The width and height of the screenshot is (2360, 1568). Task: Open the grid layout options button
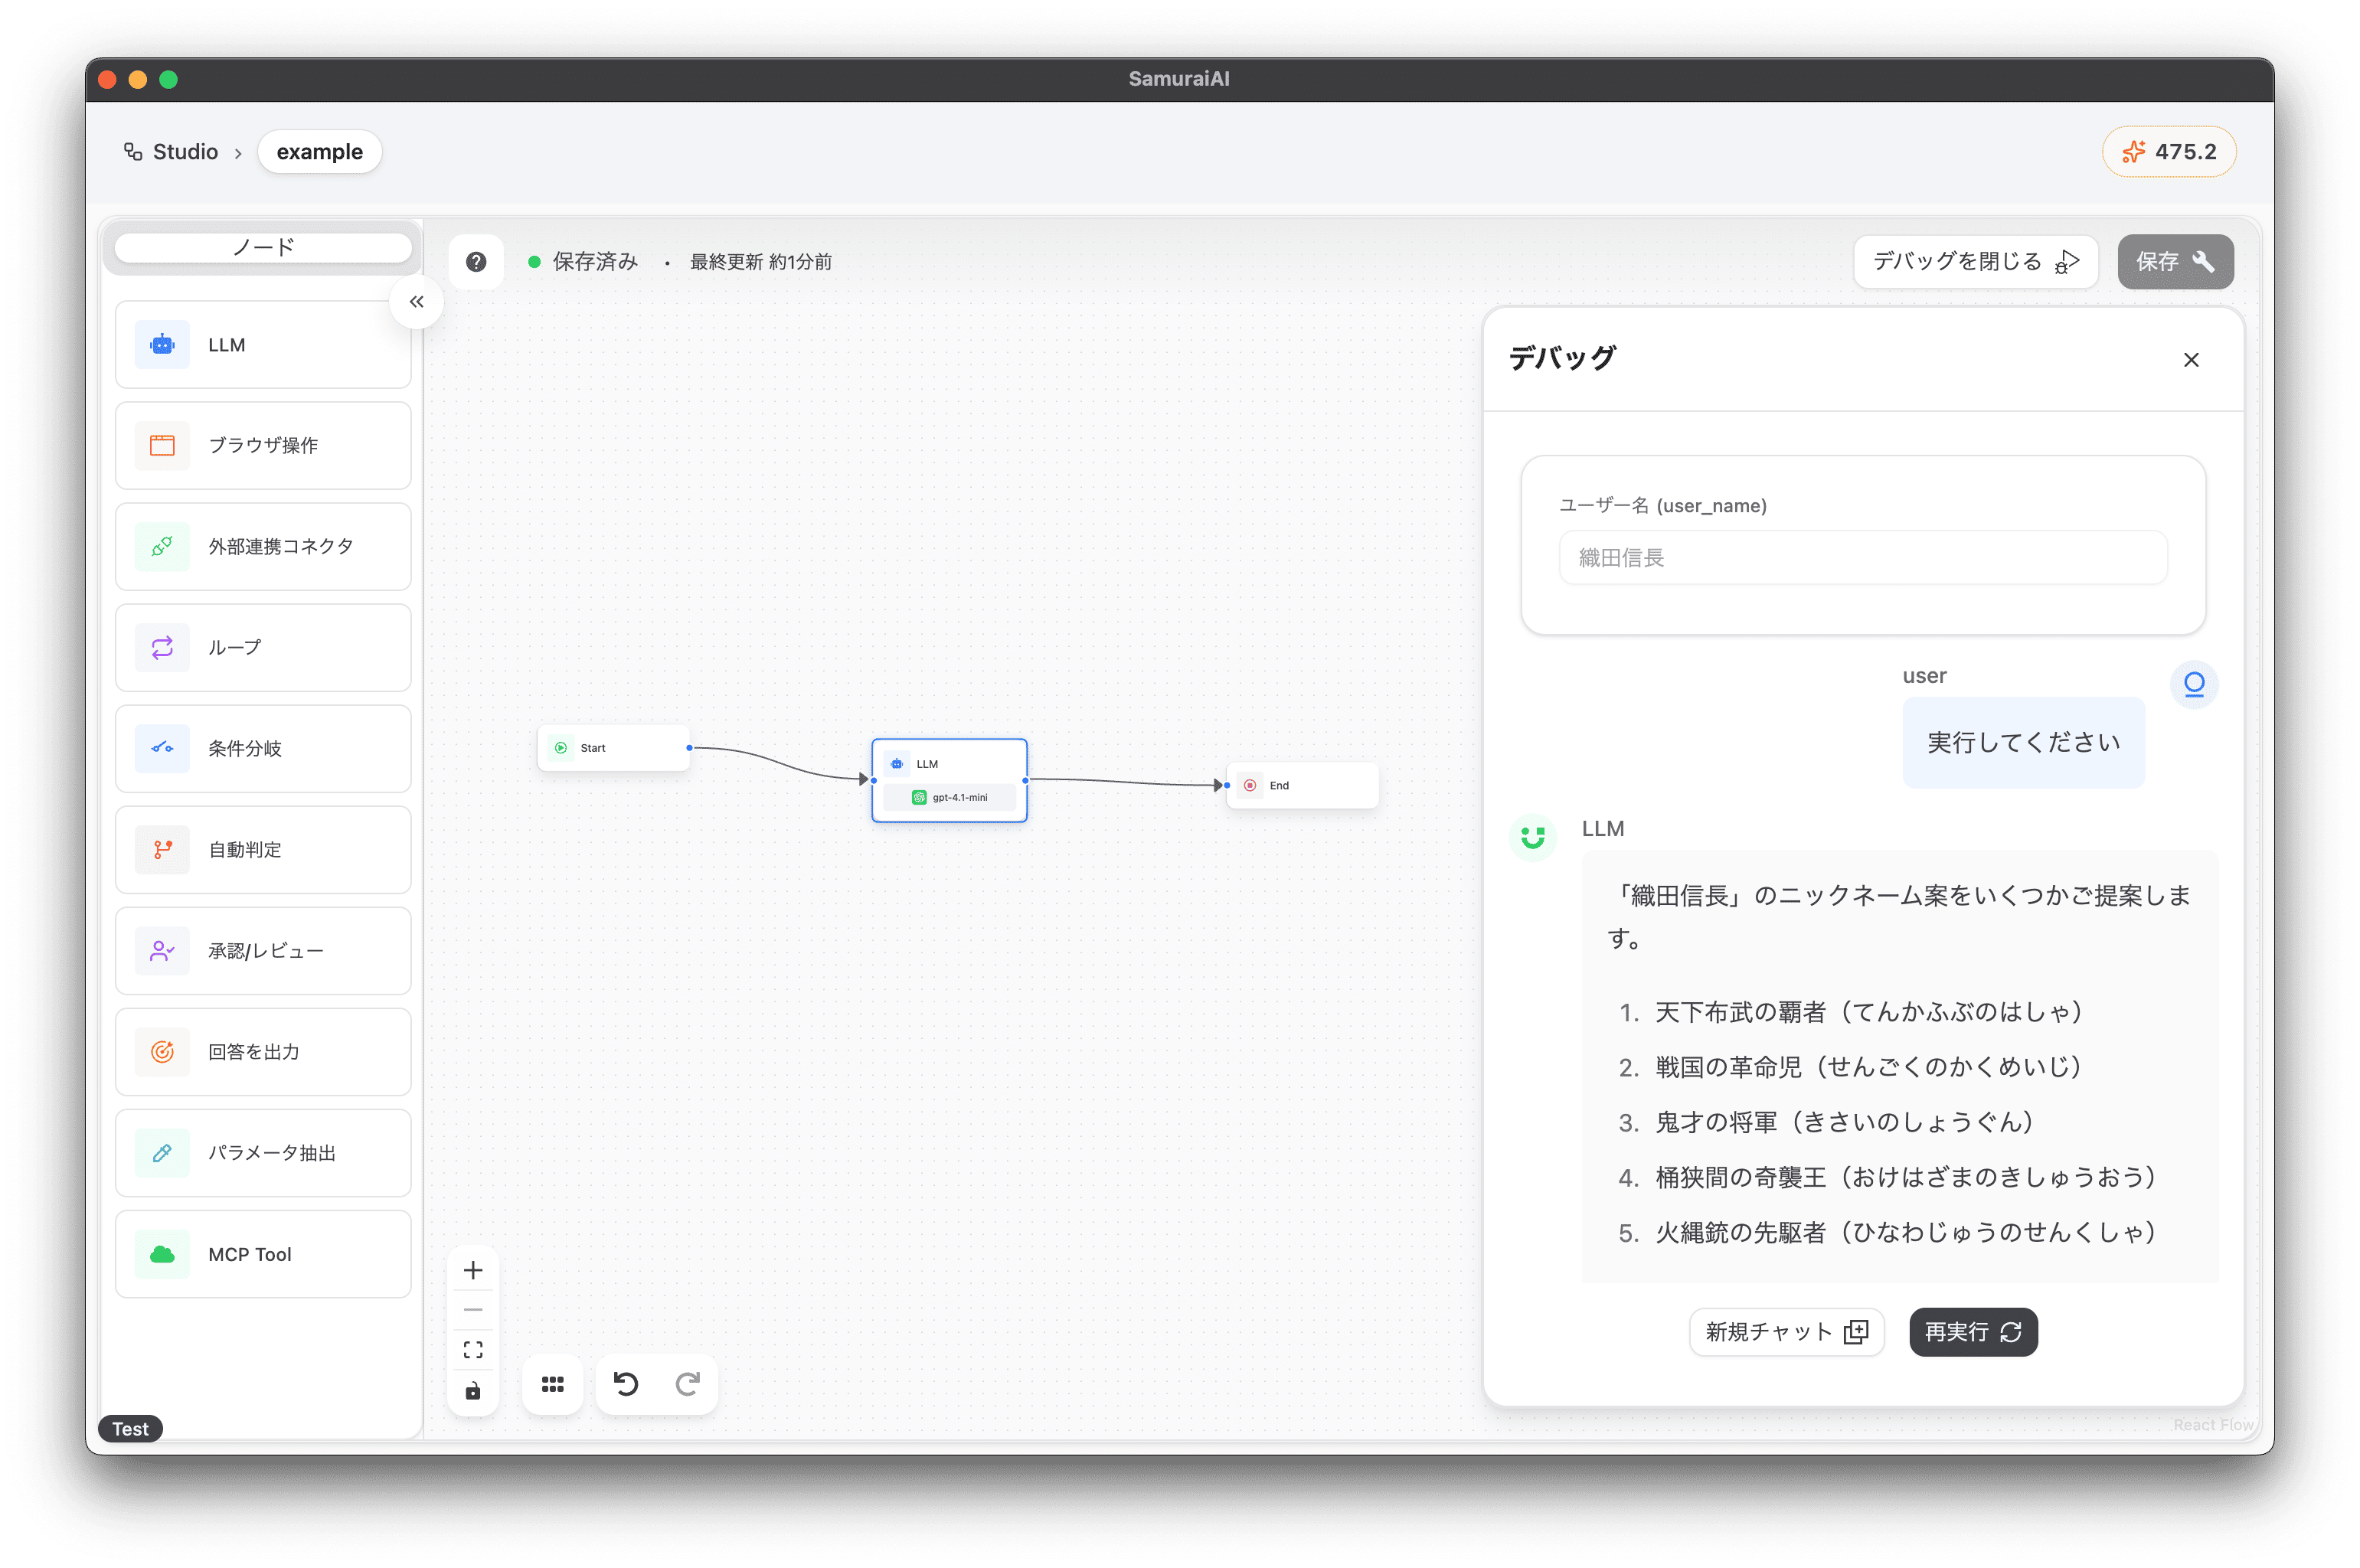[x=552, y=1384]
